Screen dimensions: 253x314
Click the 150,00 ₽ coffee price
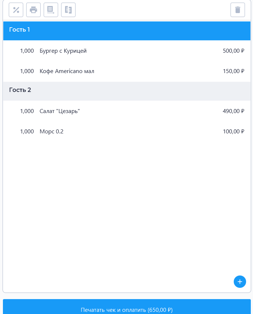pos(234,71)
